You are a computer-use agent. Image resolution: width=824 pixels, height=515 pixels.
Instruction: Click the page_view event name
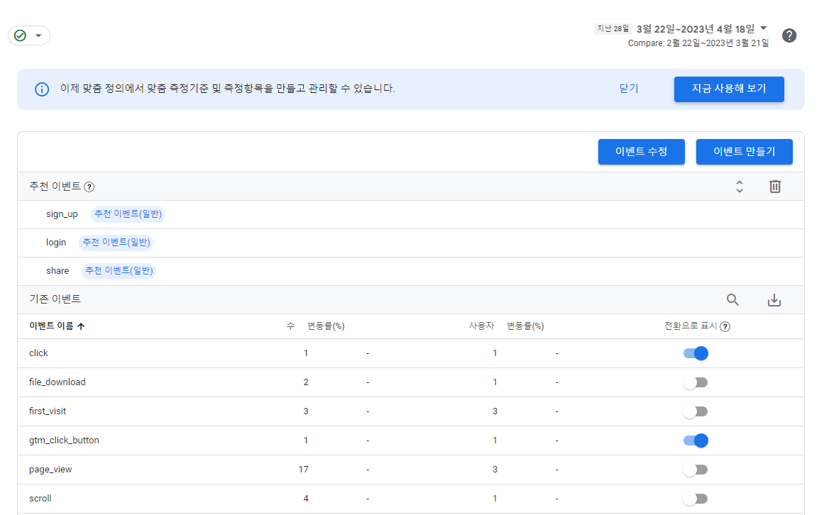[50, 470]
